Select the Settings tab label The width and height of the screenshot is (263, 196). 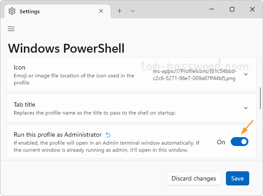tap(30, 12)
